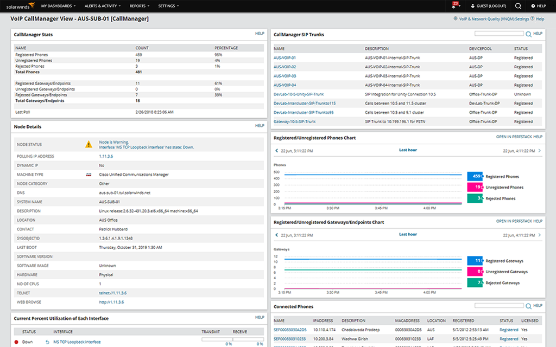The image size is (556, 347).
Task: Open AUS-VOIP-01 SIP trunk
Action: [x=285, y=57]
